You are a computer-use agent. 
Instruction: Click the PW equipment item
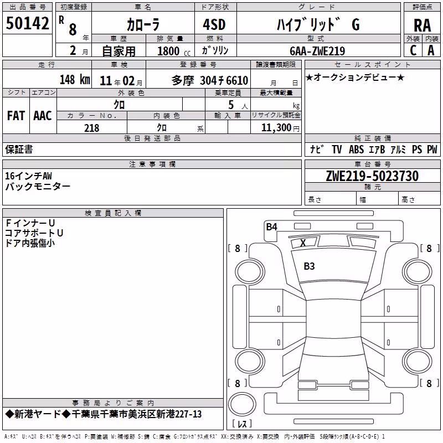(x=432, y=149)
